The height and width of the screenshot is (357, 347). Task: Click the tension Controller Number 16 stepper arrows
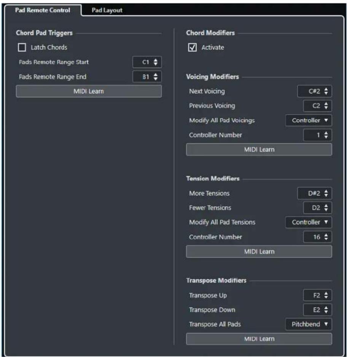tap(326, 237)
